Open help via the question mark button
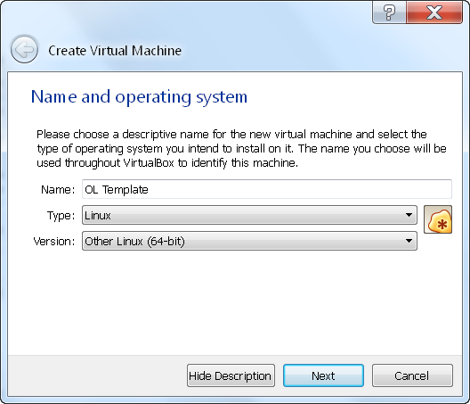Viewport: 470px width, 404px height. tap(389, 12)
